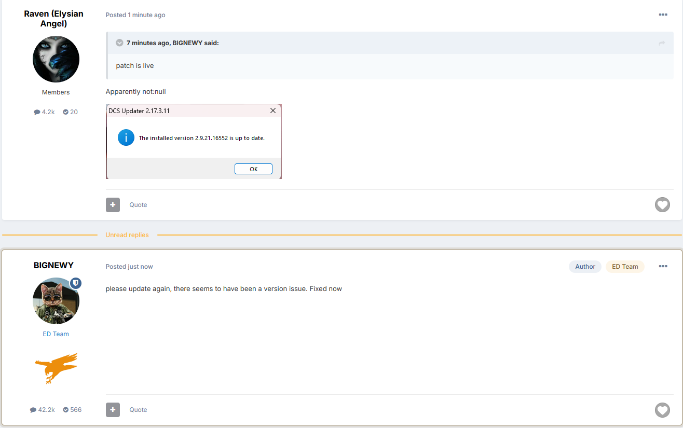Open Raven (Elysian Angel) profile name

53,19
